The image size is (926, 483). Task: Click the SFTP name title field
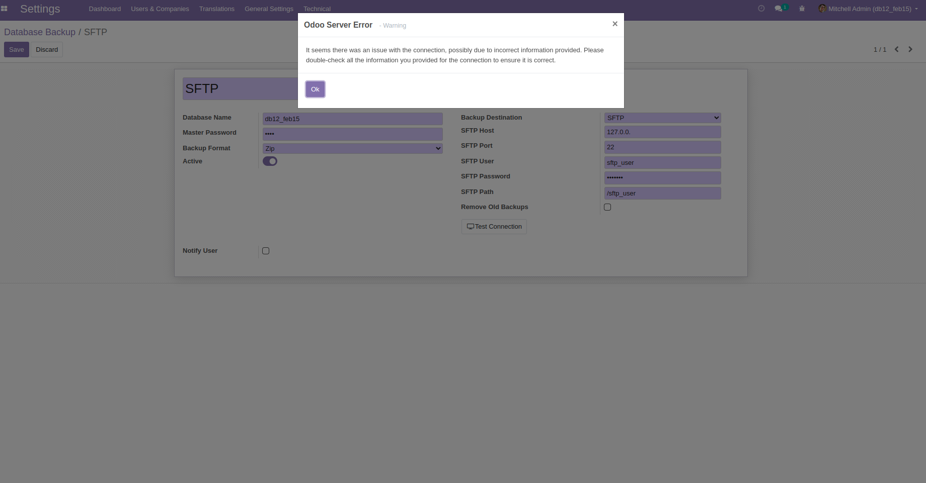coord(241,88)
